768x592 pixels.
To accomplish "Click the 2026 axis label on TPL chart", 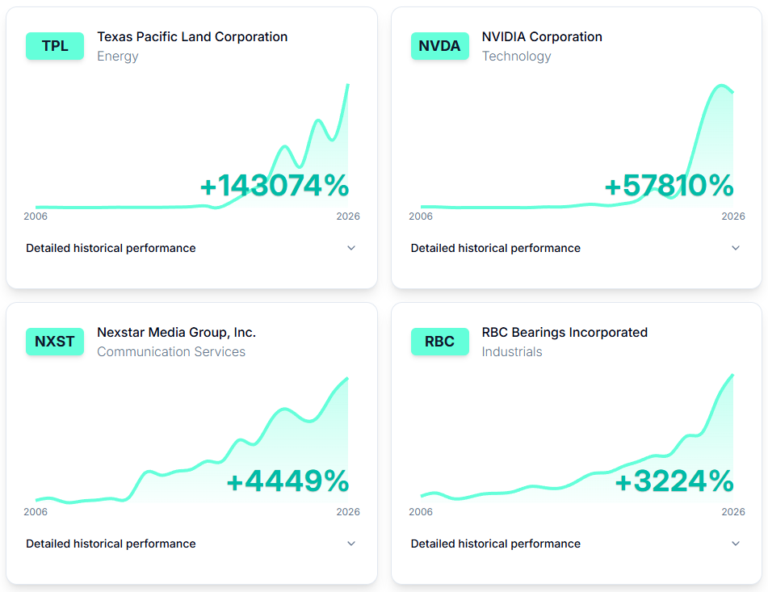I will 348,216.
